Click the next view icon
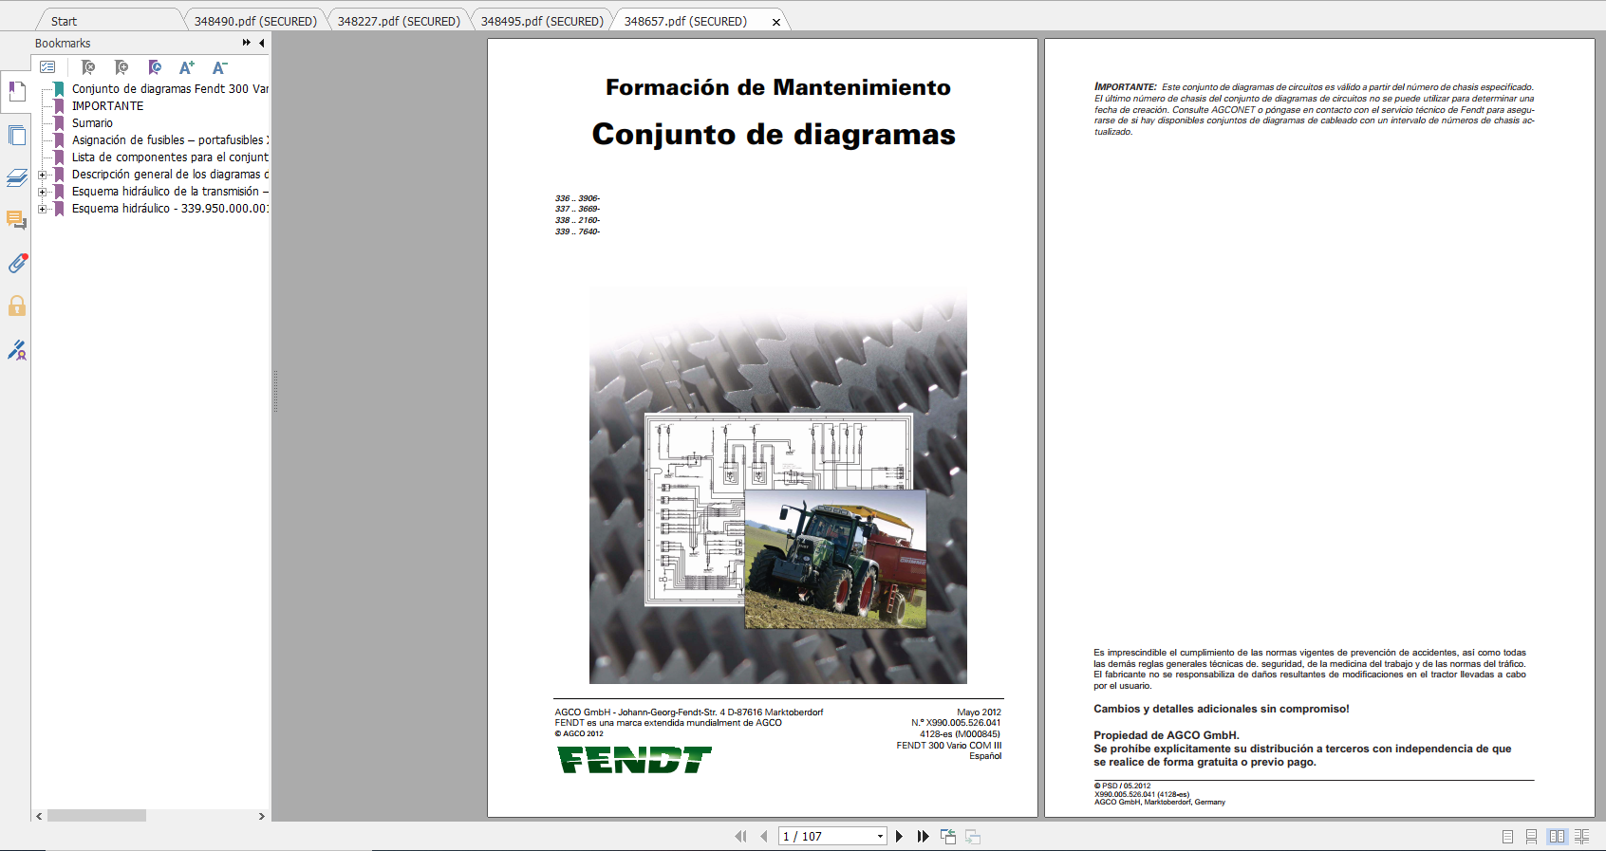 click(972, 836)
